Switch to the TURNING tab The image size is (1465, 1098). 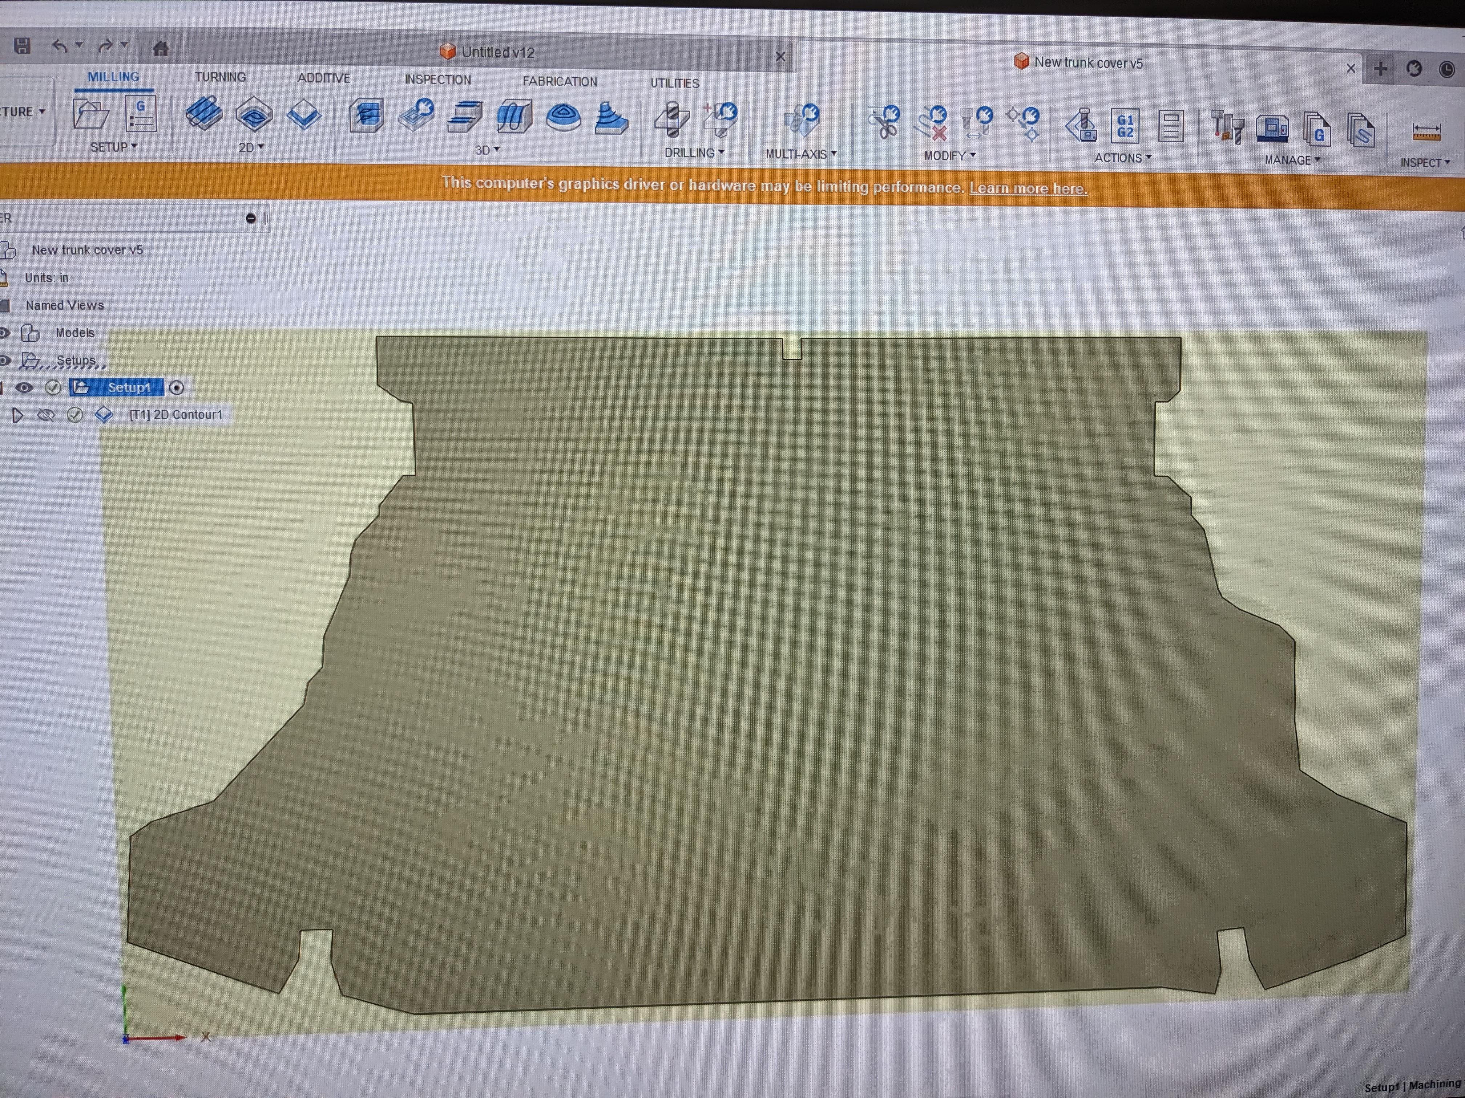(x=220, y=77)
